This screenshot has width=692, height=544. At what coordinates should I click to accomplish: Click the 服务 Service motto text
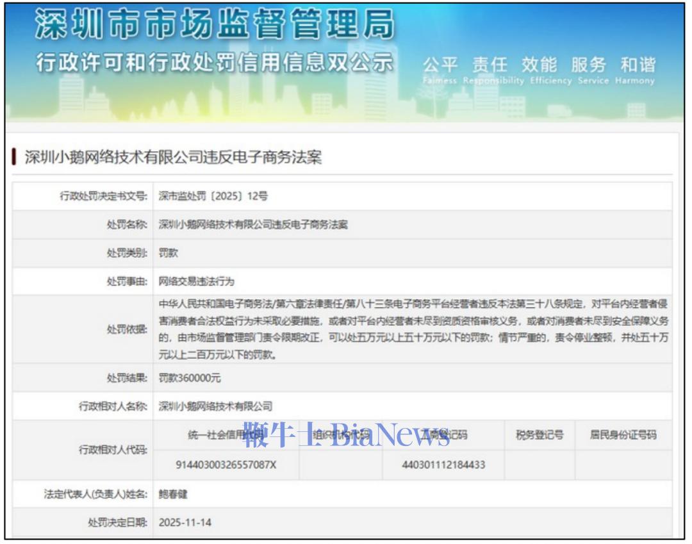pos(593,70)
